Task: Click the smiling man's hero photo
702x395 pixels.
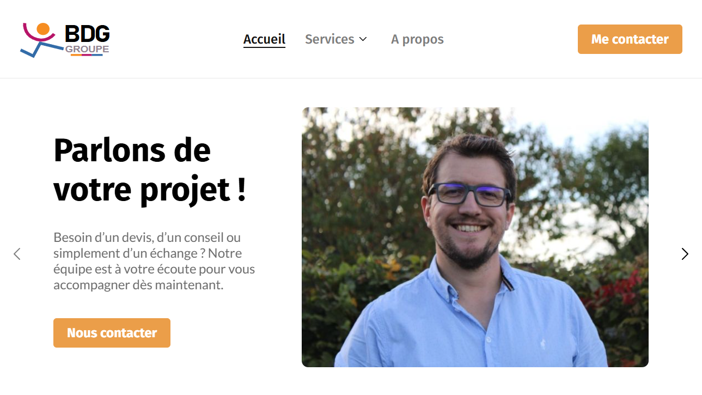Action: [x=475, y=237]
